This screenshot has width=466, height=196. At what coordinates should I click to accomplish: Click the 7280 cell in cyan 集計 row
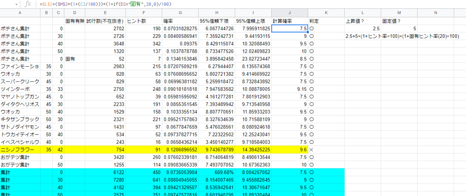(105, 179)
